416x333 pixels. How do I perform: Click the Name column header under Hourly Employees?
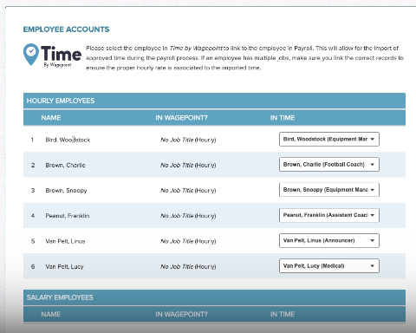click(51, 118)
